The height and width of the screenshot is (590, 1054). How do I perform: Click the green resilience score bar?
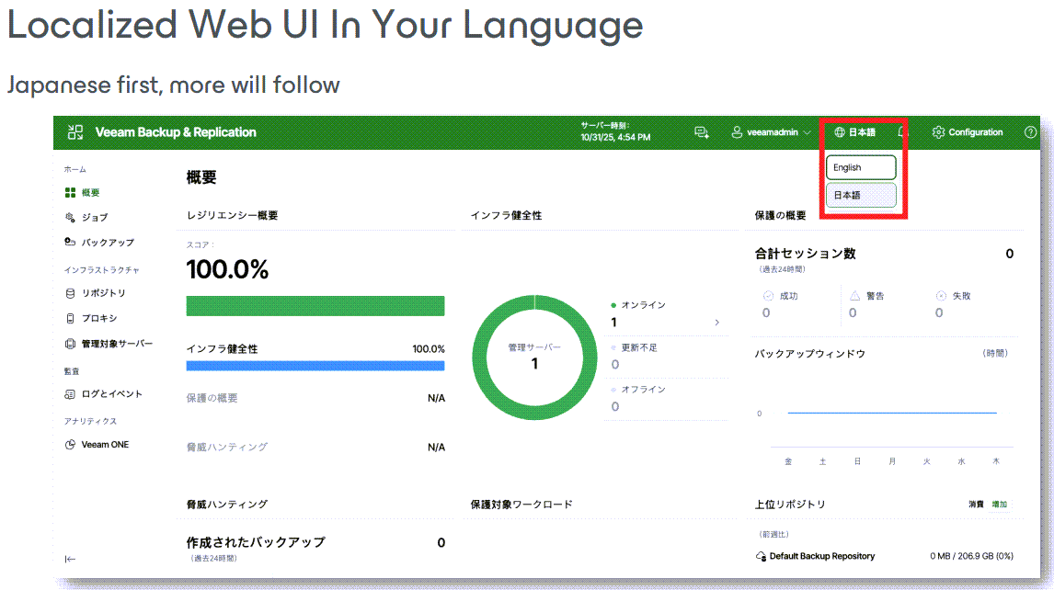(x=315, y=306)
